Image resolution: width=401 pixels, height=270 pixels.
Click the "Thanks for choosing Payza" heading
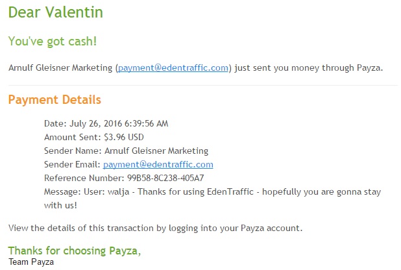click(73, 251)
